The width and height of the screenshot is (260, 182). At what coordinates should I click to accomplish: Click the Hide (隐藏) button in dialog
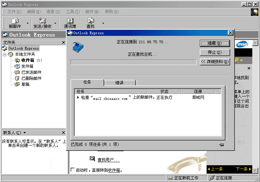pos(215,43)
